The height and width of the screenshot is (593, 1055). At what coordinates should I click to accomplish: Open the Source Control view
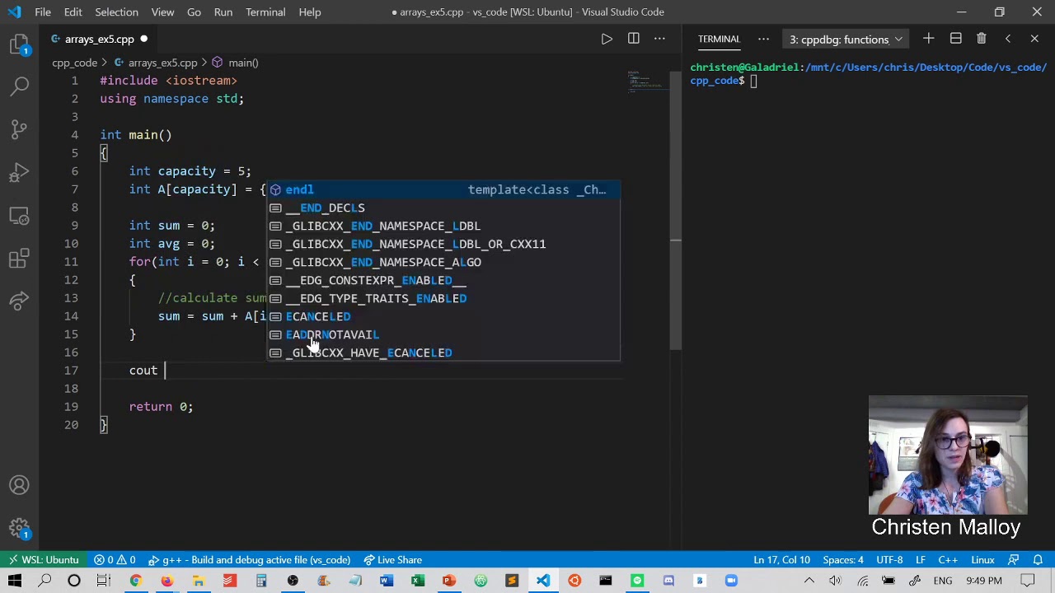tap(20, 128)
